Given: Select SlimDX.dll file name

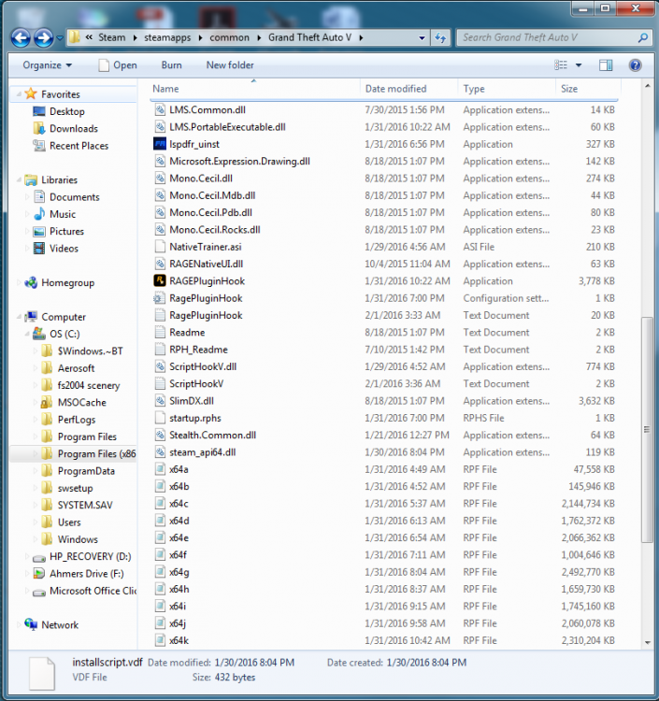Looking at the screenshot, I should point(192,401).
